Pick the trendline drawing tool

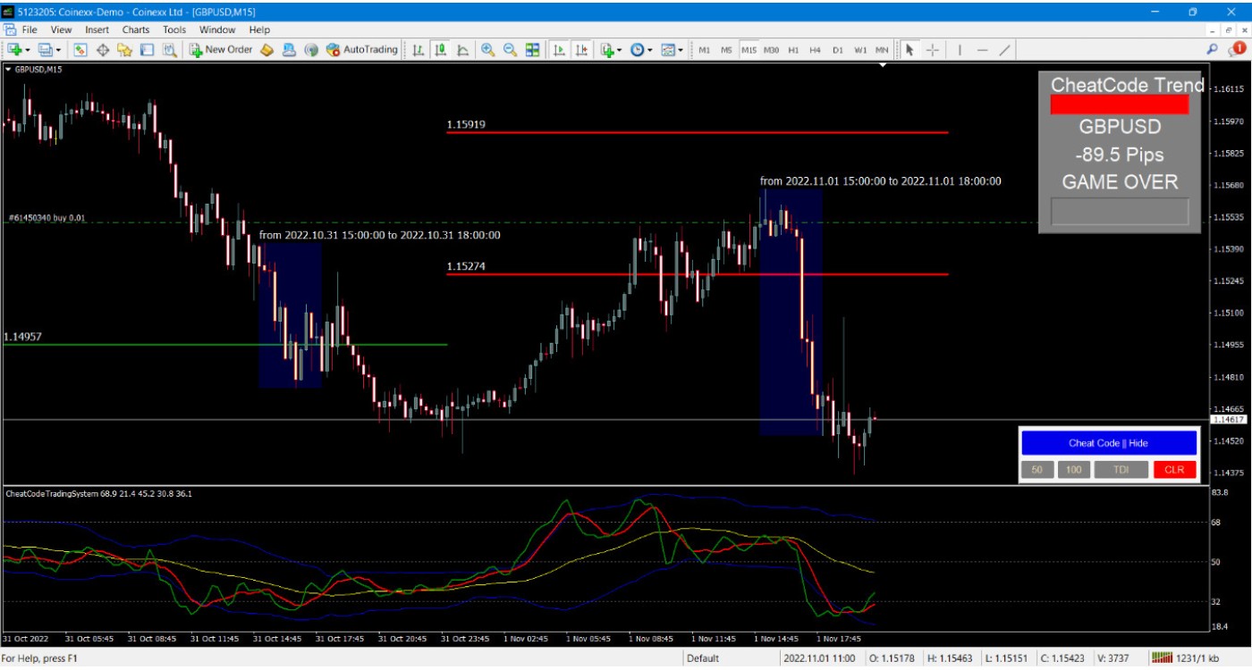pos(1004,50)
